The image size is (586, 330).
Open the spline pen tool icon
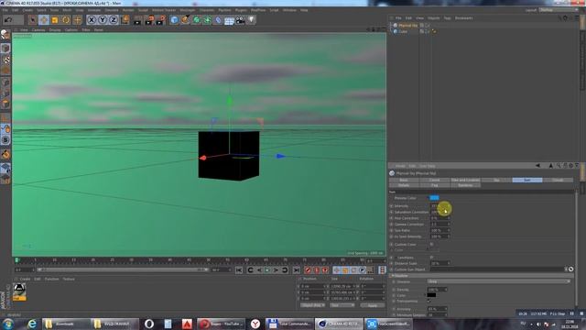coord(185,20)
